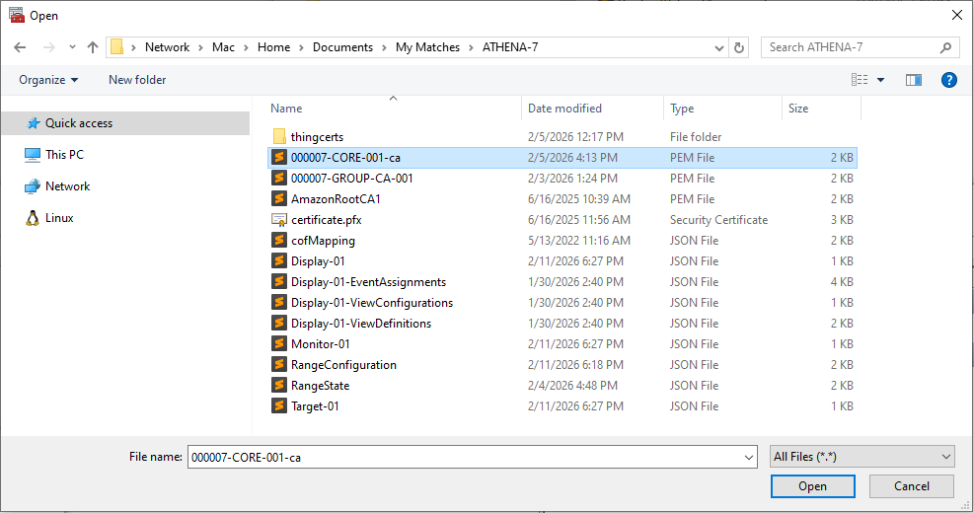Click the address bar folder icon
Image resolution: width=974 pixels, height=513 pixels.
[x=116, y=47]
